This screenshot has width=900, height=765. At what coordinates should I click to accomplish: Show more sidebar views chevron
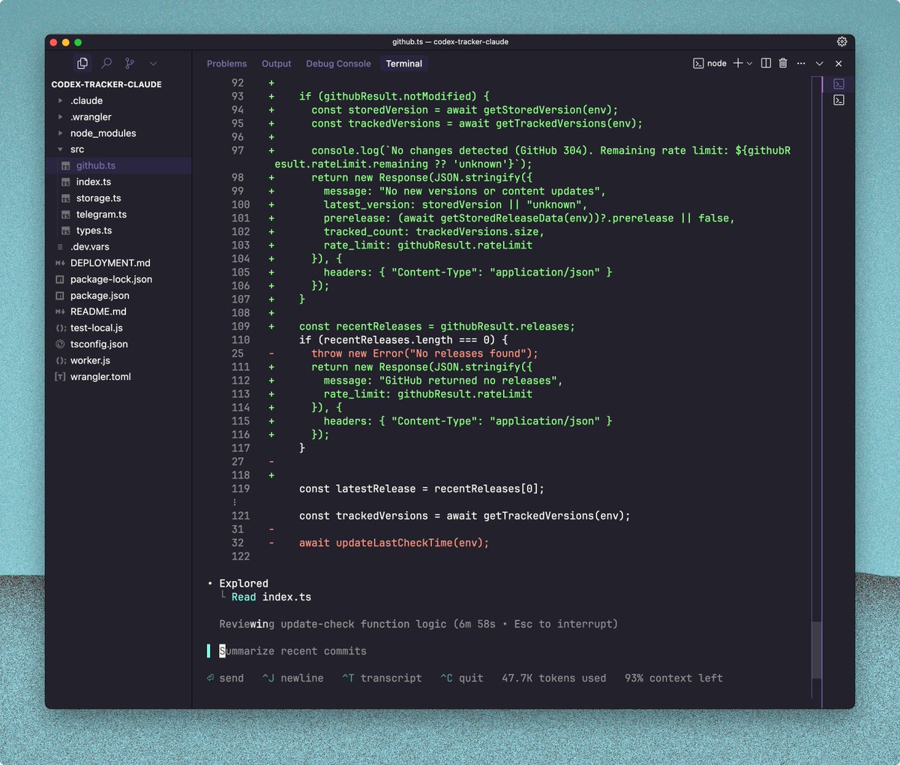coord(153,64)
